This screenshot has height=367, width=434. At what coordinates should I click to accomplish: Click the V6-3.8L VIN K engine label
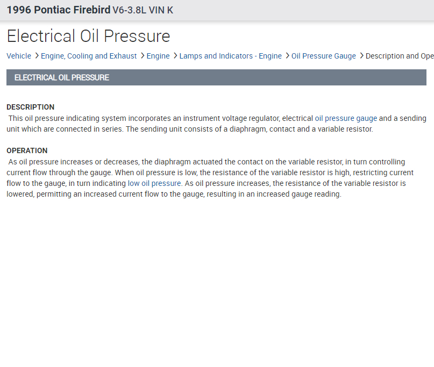point(143,10)
